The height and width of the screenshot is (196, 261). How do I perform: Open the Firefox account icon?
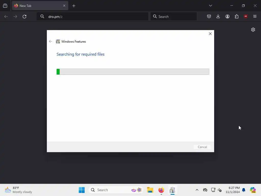click(227, 16)
